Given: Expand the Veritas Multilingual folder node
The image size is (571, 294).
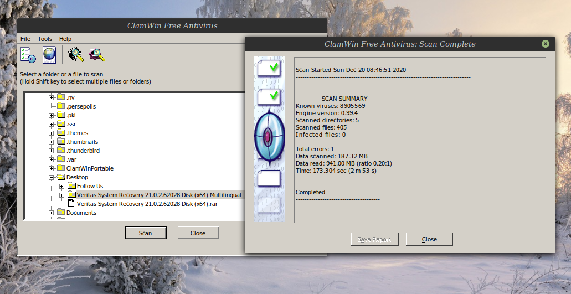Looking at the screenshot, I should (x=62, y=195).
